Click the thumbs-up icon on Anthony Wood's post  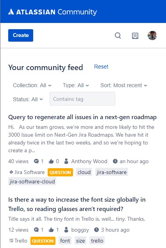[51, 161]
